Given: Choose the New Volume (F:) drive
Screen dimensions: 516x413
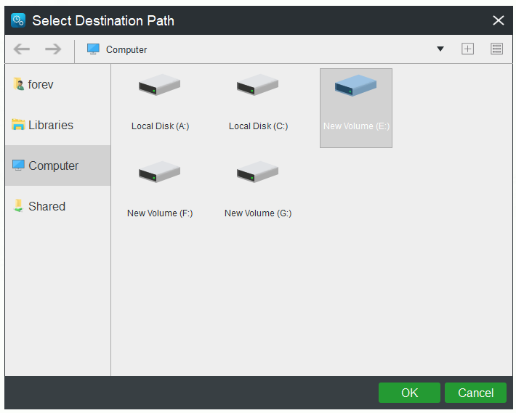Looking at the screenshot, I should tap(160, 189).
